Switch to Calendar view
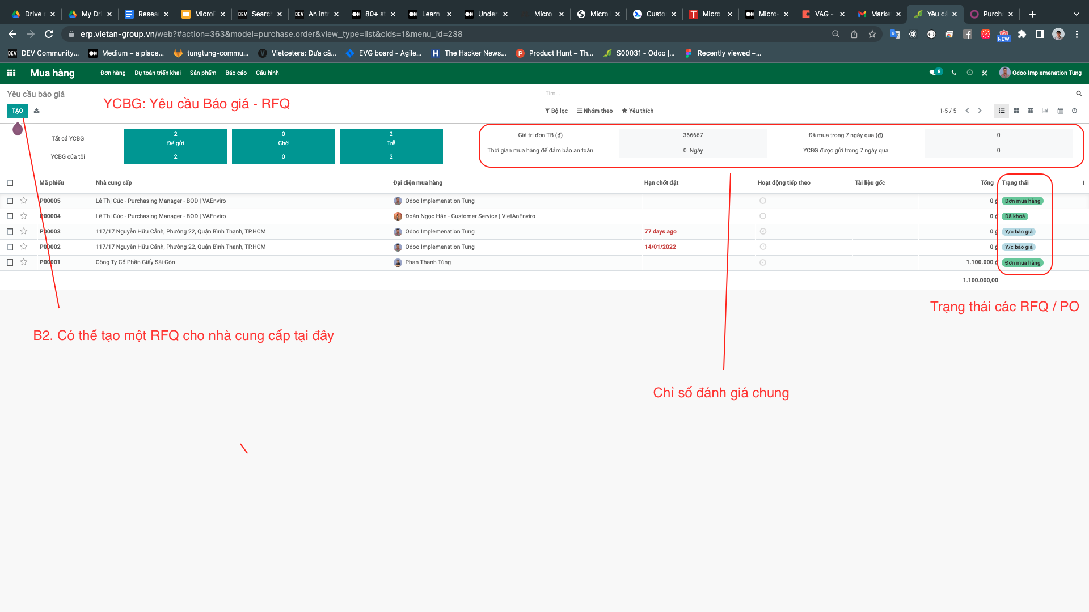 (1060, 111)
